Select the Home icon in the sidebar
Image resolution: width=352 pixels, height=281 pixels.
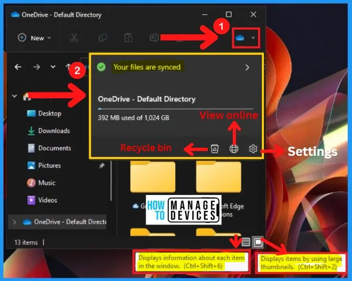tap(27, 96)
